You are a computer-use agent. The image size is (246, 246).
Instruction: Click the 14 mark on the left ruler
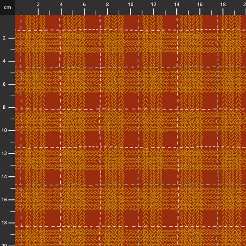(x=5, y=176)
